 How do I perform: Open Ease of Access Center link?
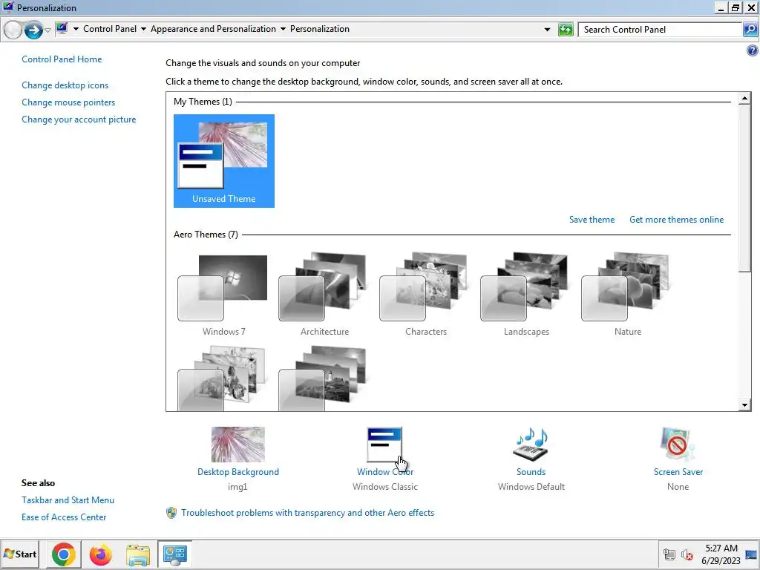click(64, 517)
